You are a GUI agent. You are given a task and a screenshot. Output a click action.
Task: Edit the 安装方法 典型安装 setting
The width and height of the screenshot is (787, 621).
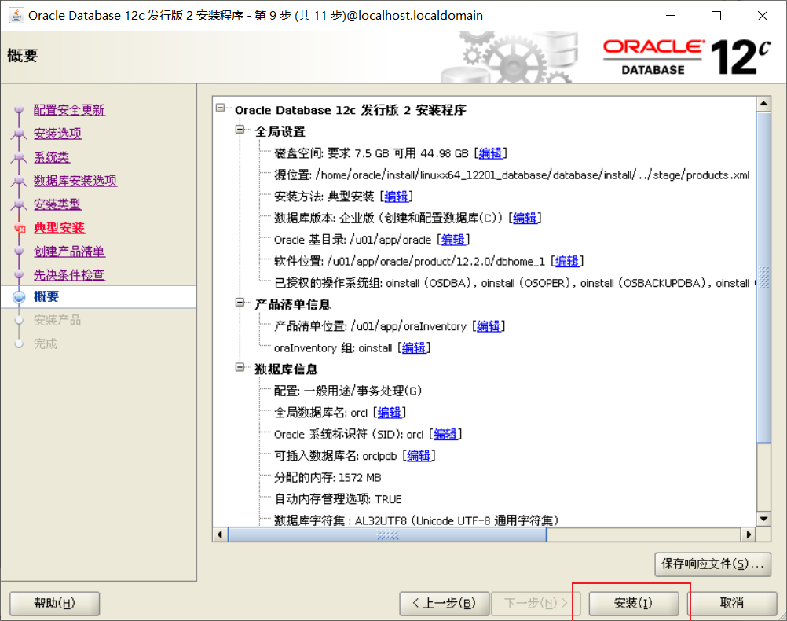tap(396, 197)
